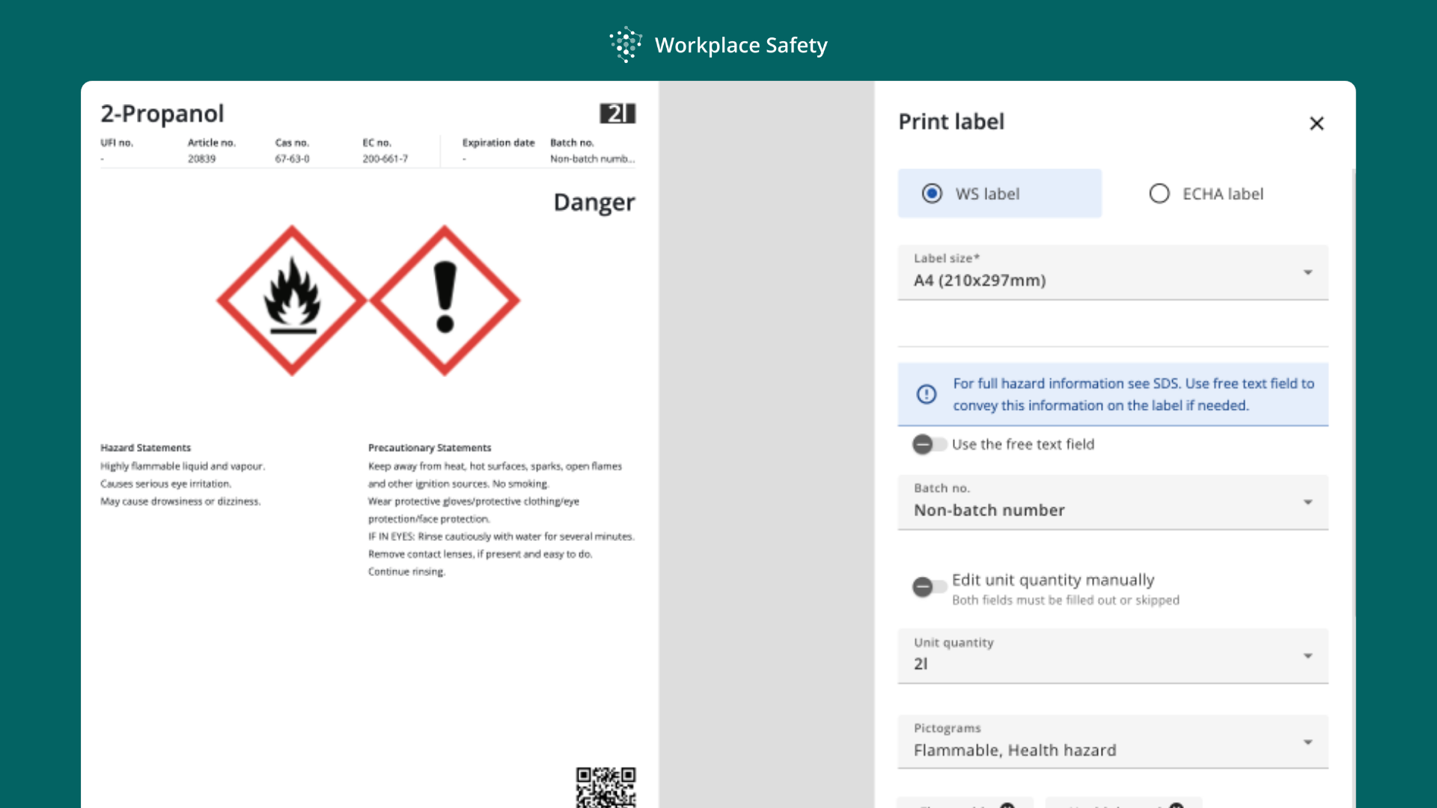The height and width of the screenshot is (808, 1437).
Task: Expand the Batch no. dropdown
Action: [1113, 502]
